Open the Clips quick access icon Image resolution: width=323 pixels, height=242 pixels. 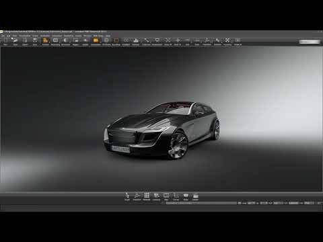pos(166,196)
